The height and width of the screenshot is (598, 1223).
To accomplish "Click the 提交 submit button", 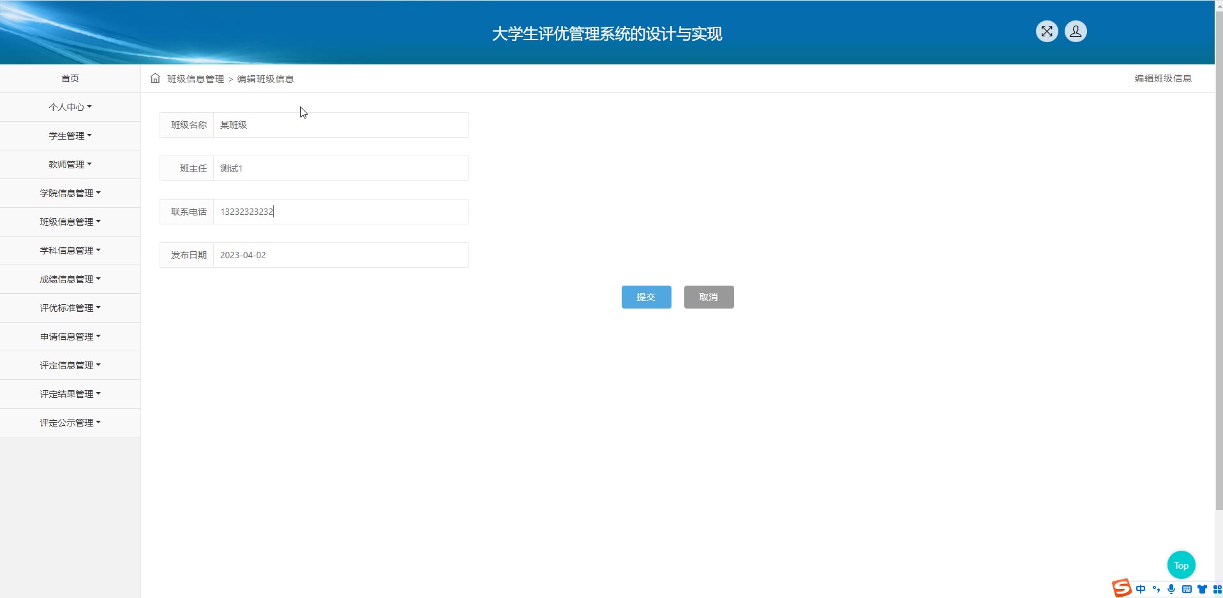I will pyautogui.click(x=646, y=297).
